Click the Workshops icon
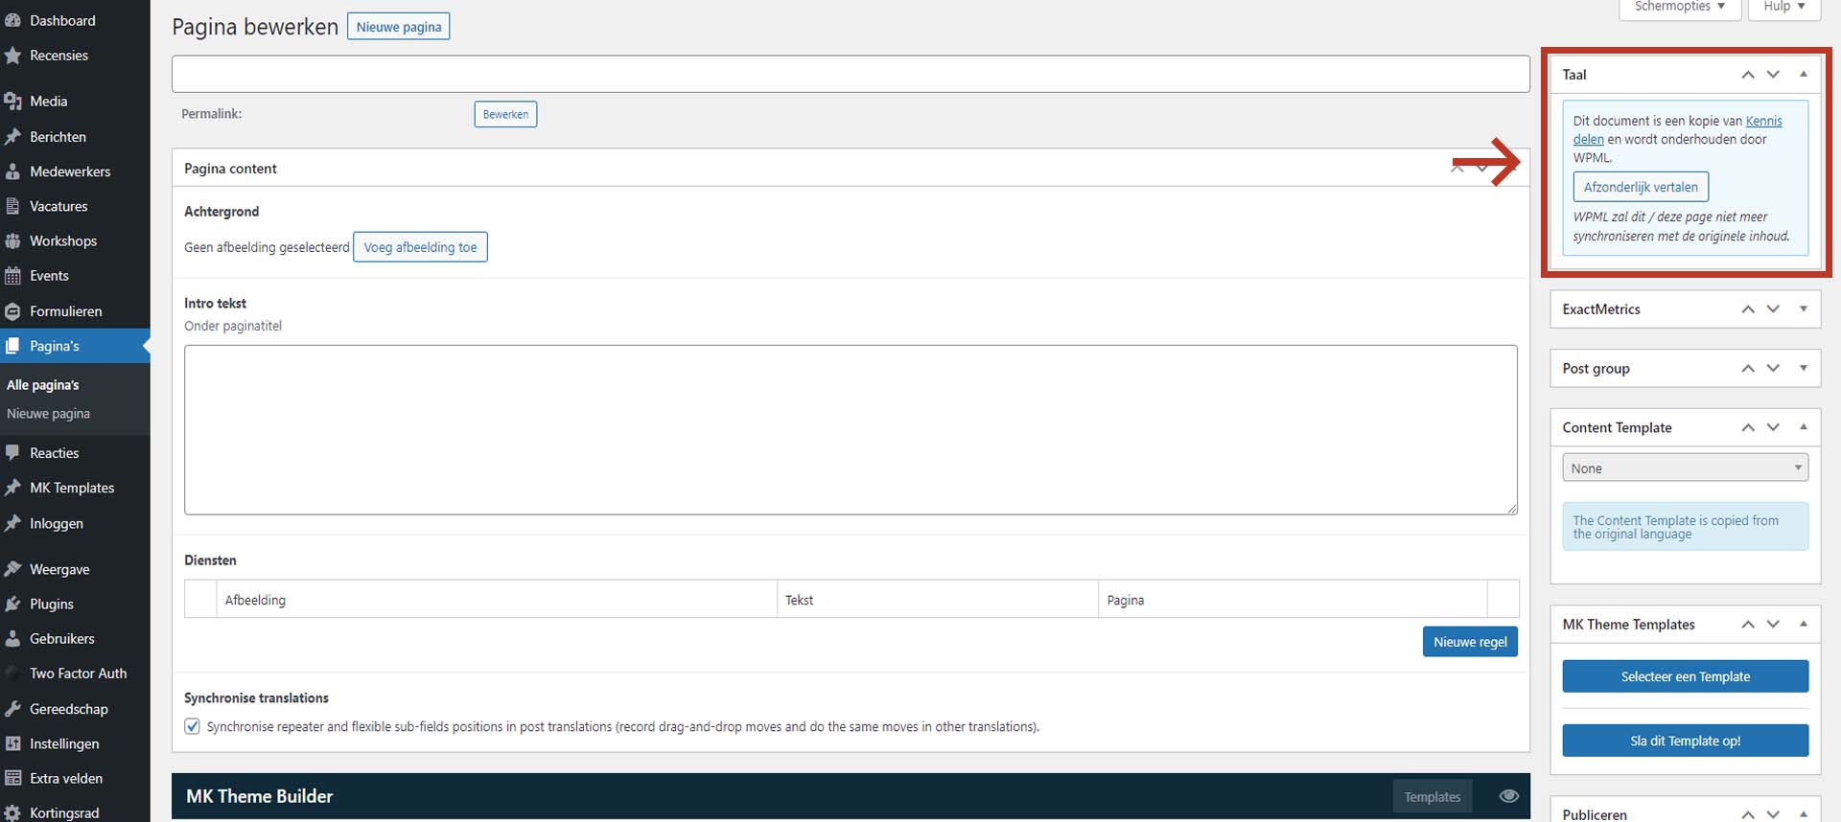The width and height of the screenshot is (1841, 822). coord(12,240)
